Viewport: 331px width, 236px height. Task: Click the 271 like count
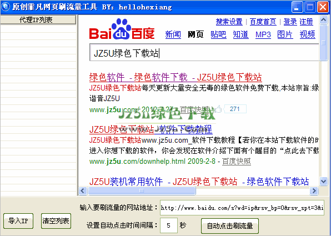[235, 109]
